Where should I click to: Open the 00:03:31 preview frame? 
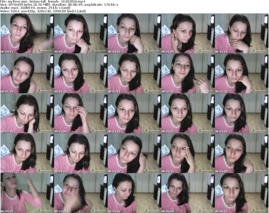point(188,113)
